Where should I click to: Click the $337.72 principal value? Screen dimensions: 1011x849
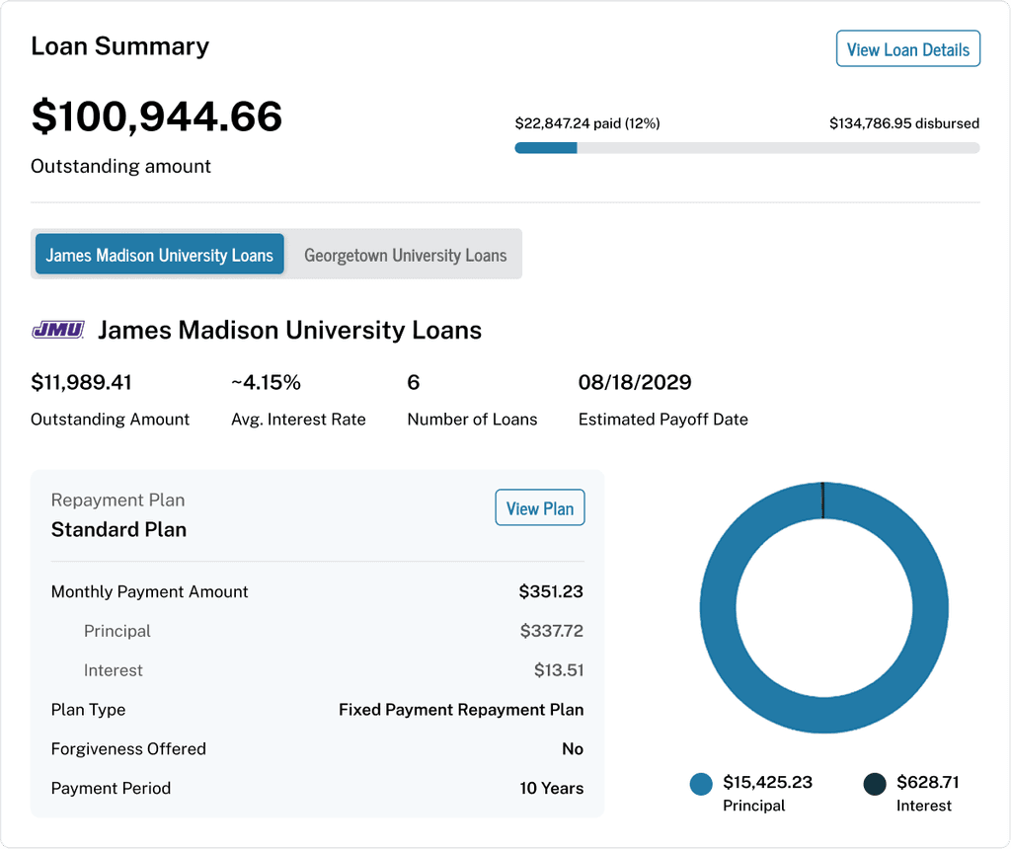pyautogui.click(x=551, y=631)
